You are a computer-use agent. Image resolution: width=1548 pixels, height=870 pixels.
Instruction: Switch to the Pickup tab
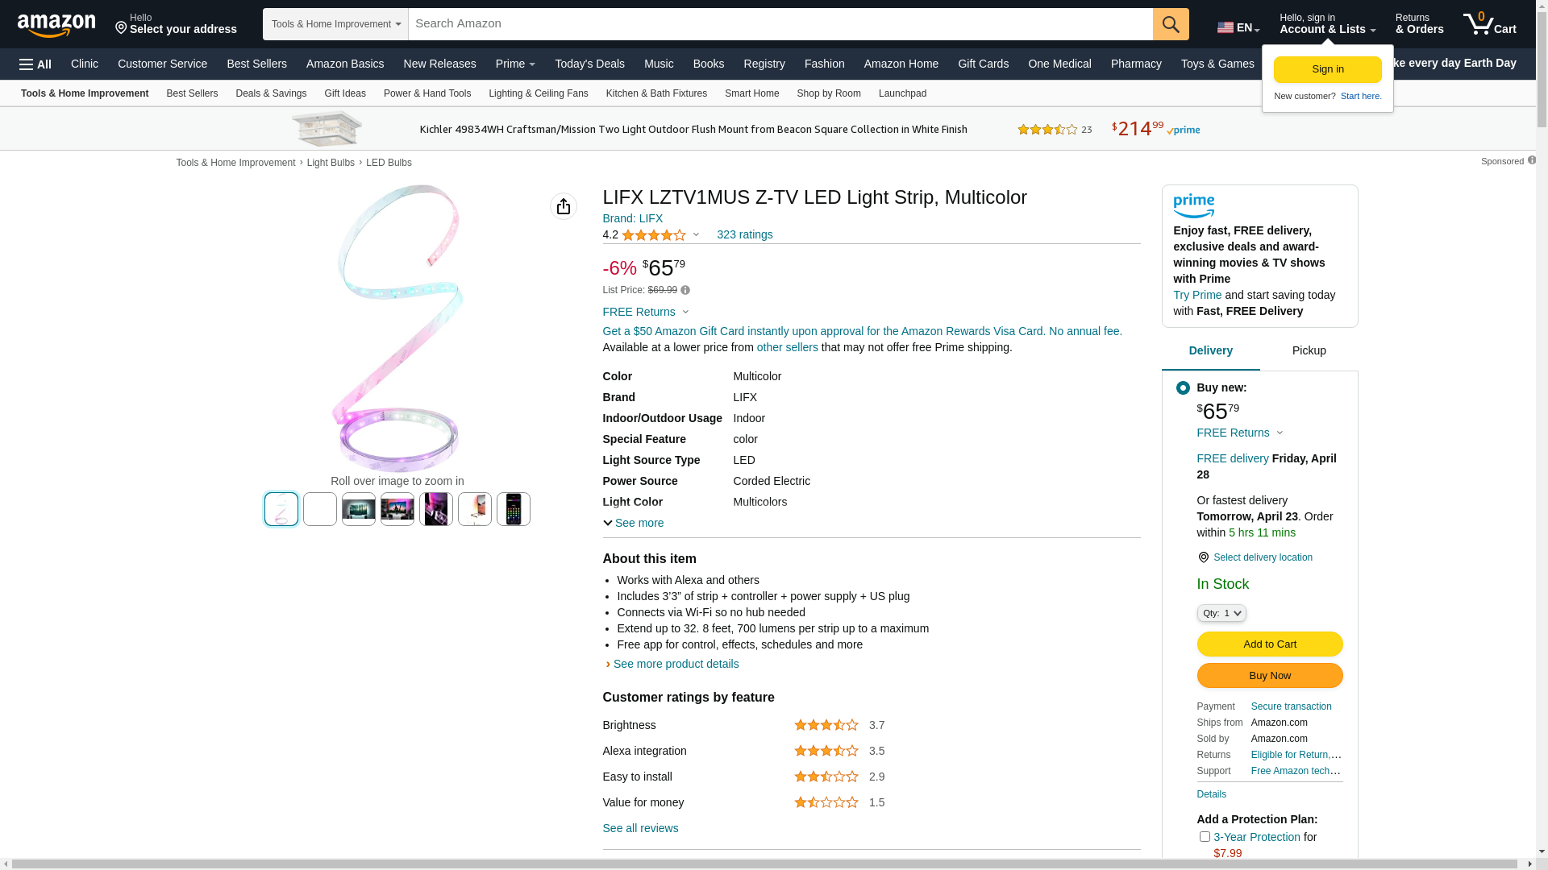[x=1309, y=351]
